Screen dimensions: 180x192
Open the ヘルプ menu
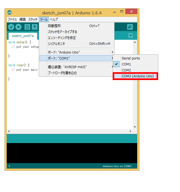click(54, 19)
